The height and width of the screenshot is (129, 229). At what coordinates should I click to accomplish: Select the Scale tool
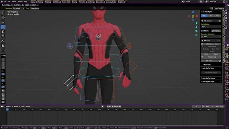3,32
